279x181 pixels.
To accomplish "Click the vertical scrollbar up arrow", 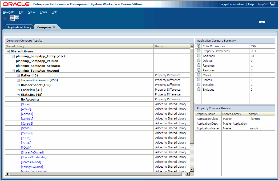I will pyautogui.click(x=192, y=46).
